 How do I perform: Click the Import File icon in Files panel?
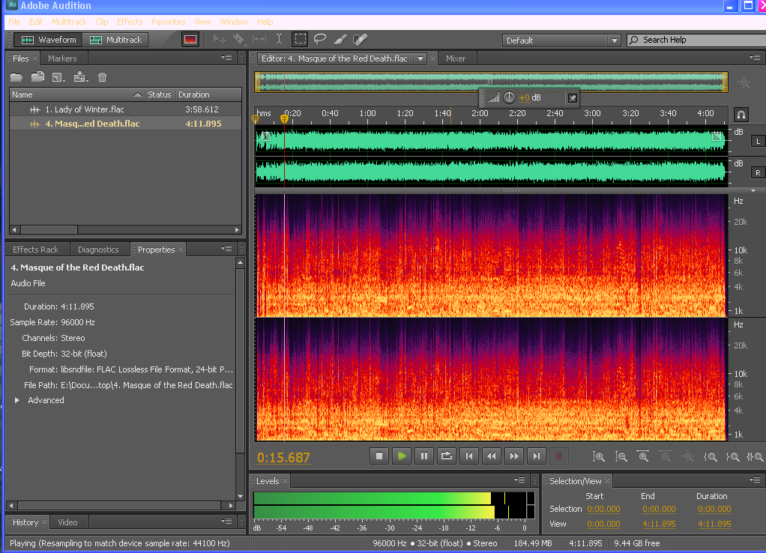[37, 77]
